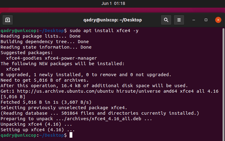Click the xfce4-goodies package name
This screenshot has height=141, width=225.
tap(24, 58)
